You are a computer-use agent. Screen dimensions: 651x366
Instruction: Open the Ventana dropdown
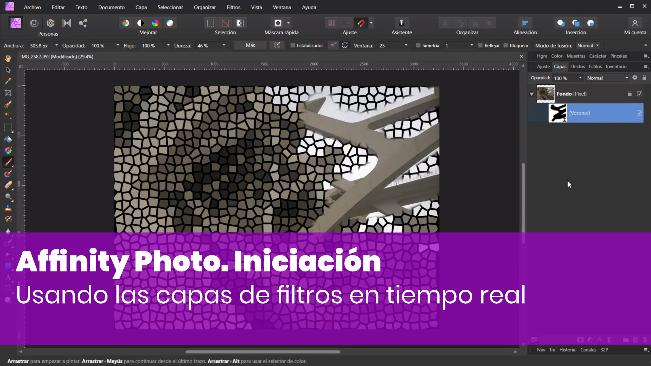pos(406,45)
